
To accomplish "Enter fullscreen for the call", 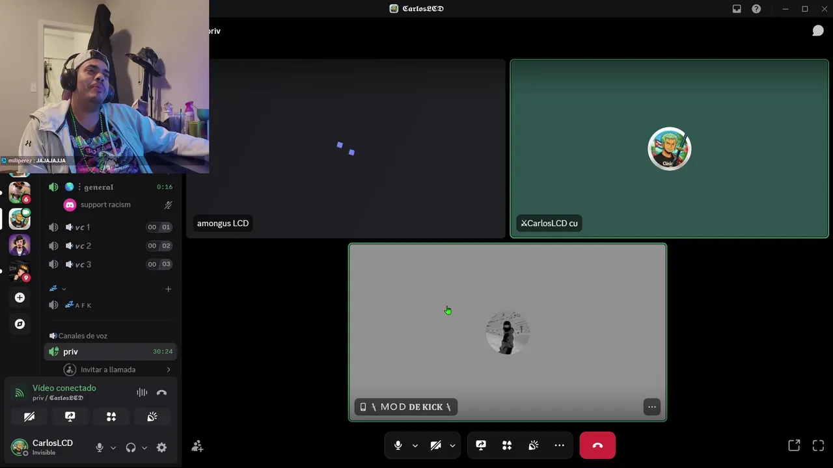I will pos(818,445).
